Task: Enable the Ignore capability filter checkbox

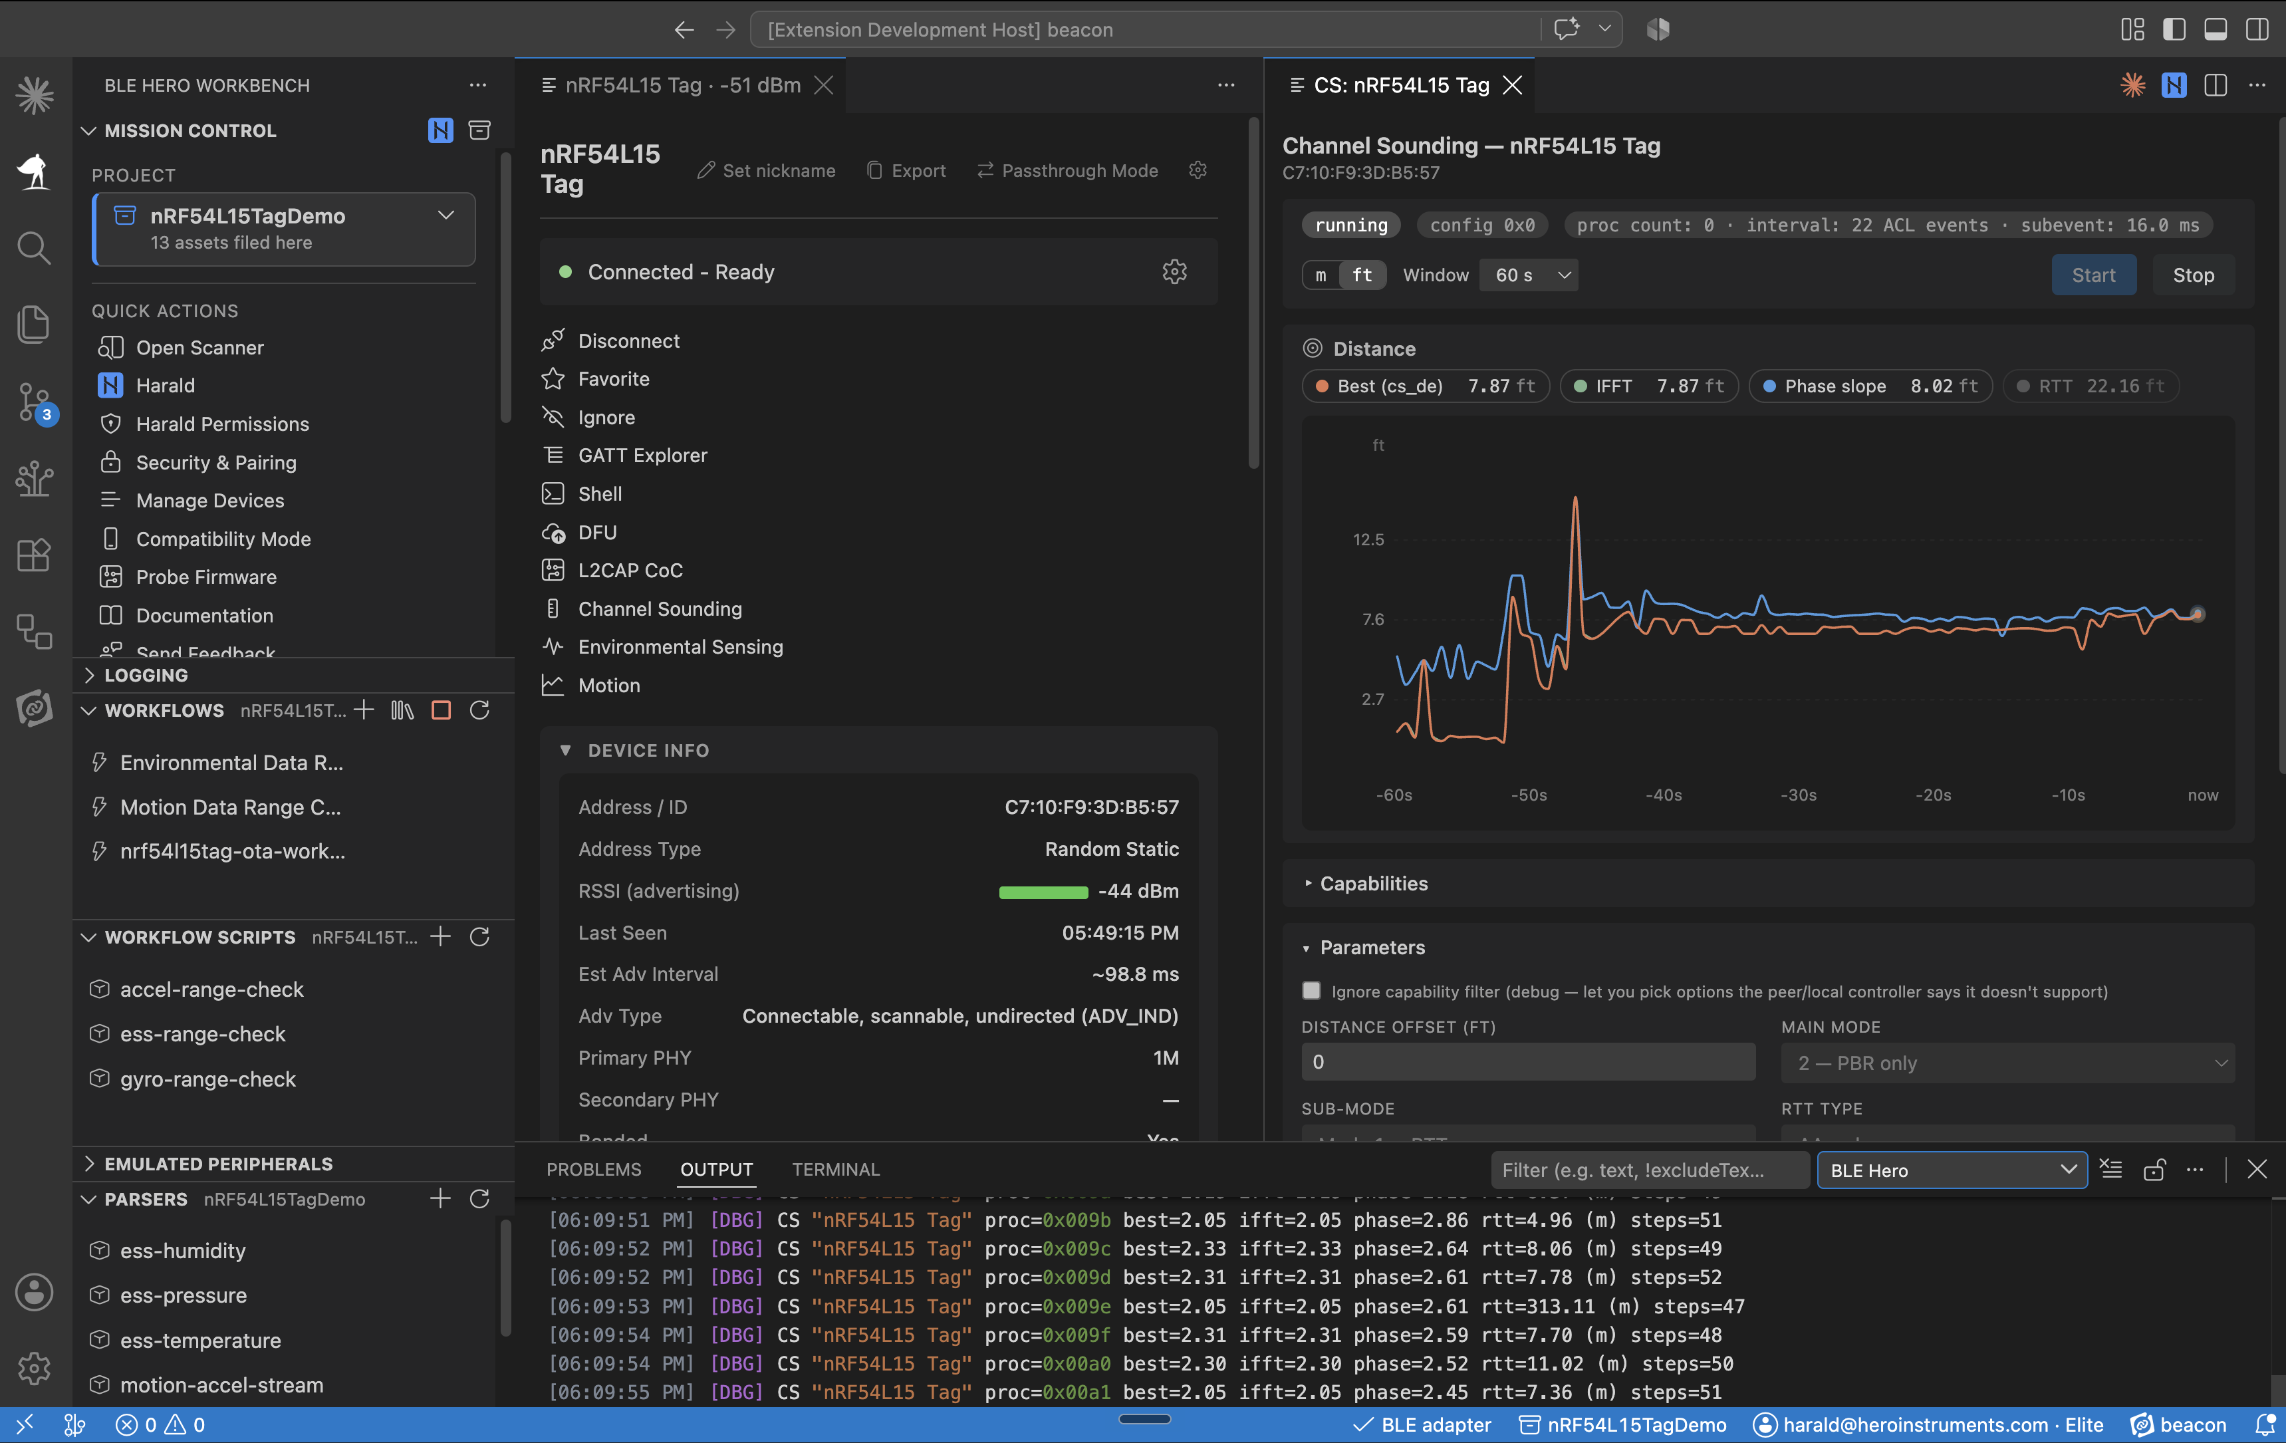Action: coord(1312,991)
